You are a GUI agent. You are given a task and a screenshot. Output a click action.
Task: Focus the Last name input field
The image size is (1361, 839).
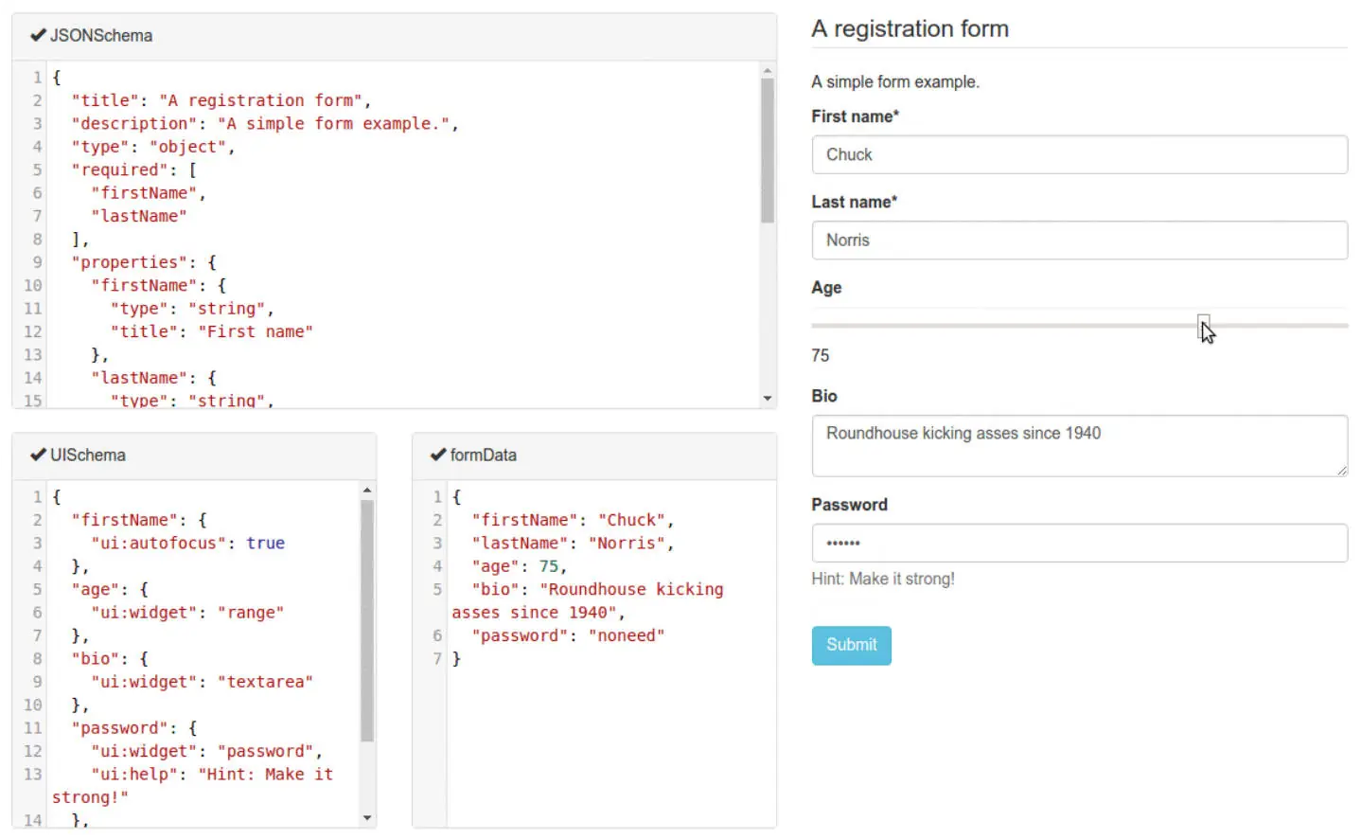coord(1079,240)
